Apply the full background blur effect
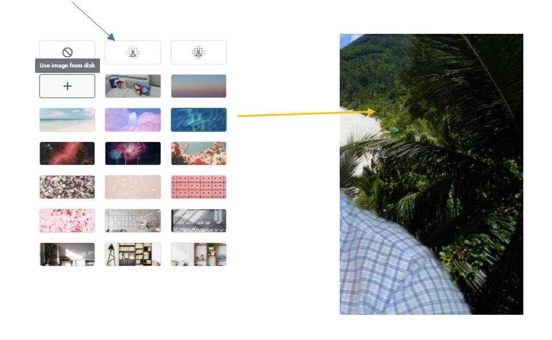Image resolution: width=552 pixels, height=340 pixels. pyautogui.click(x=199, y=52)
